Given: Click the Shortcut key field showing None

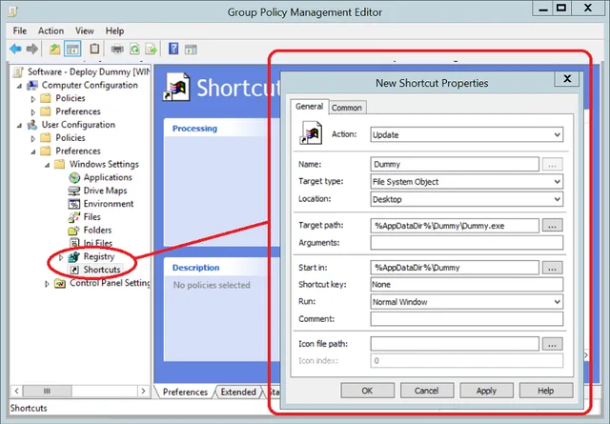Looking at the screenshot, I should 466,284.
